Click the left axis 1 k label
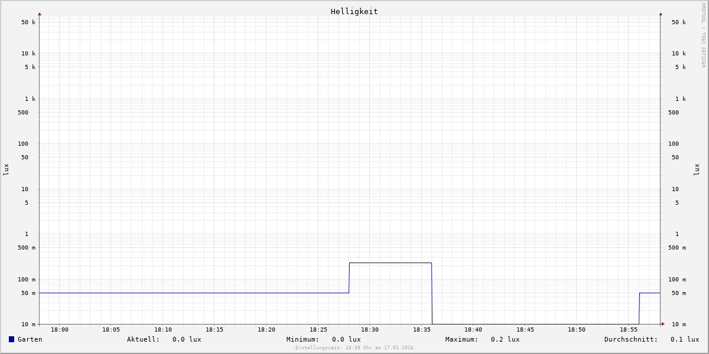The height and width of the screenshot is (354, 709). [30, 99]
